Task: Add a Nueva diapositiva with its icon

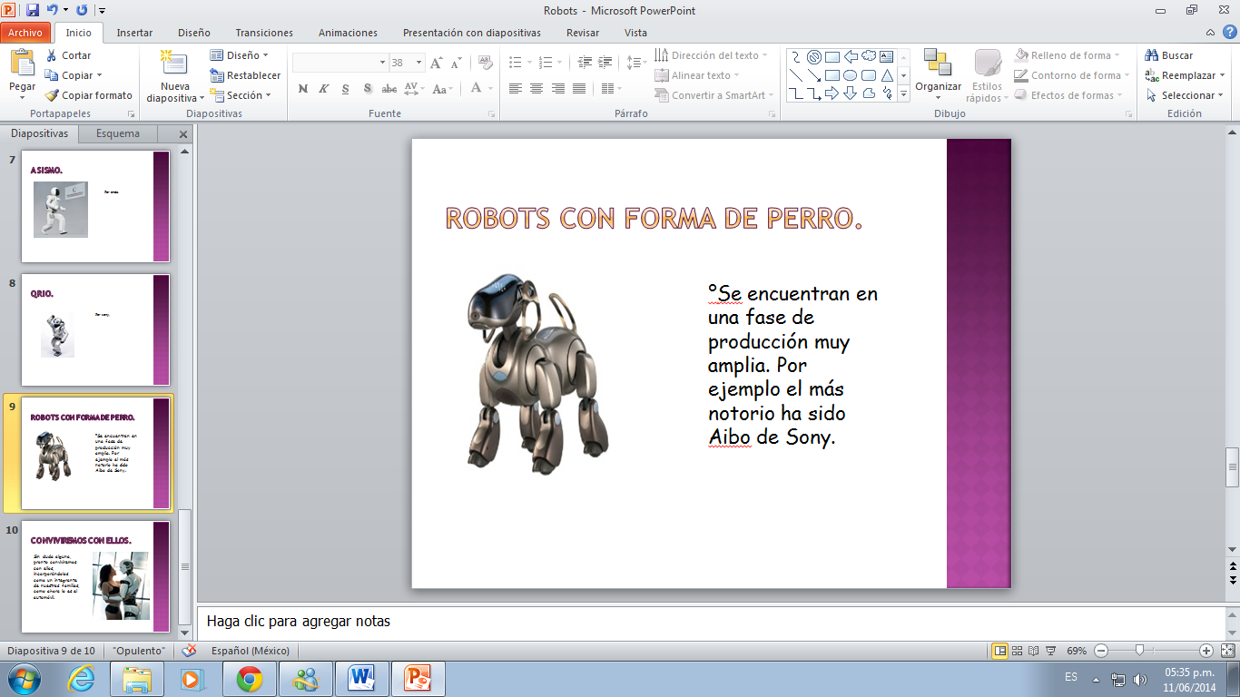Action: (x=173, y=64)
